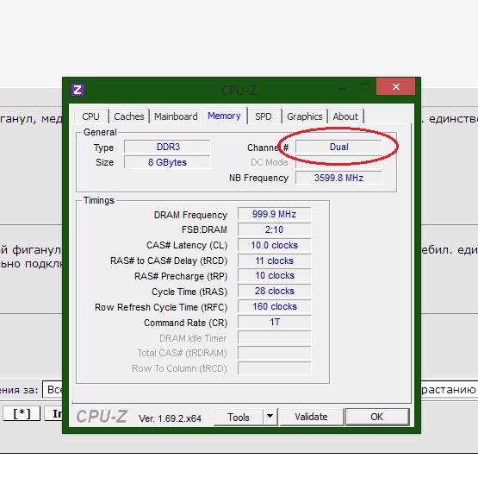Click the Dual channel value field
The image size is (478, 490).
coord(338,147)
